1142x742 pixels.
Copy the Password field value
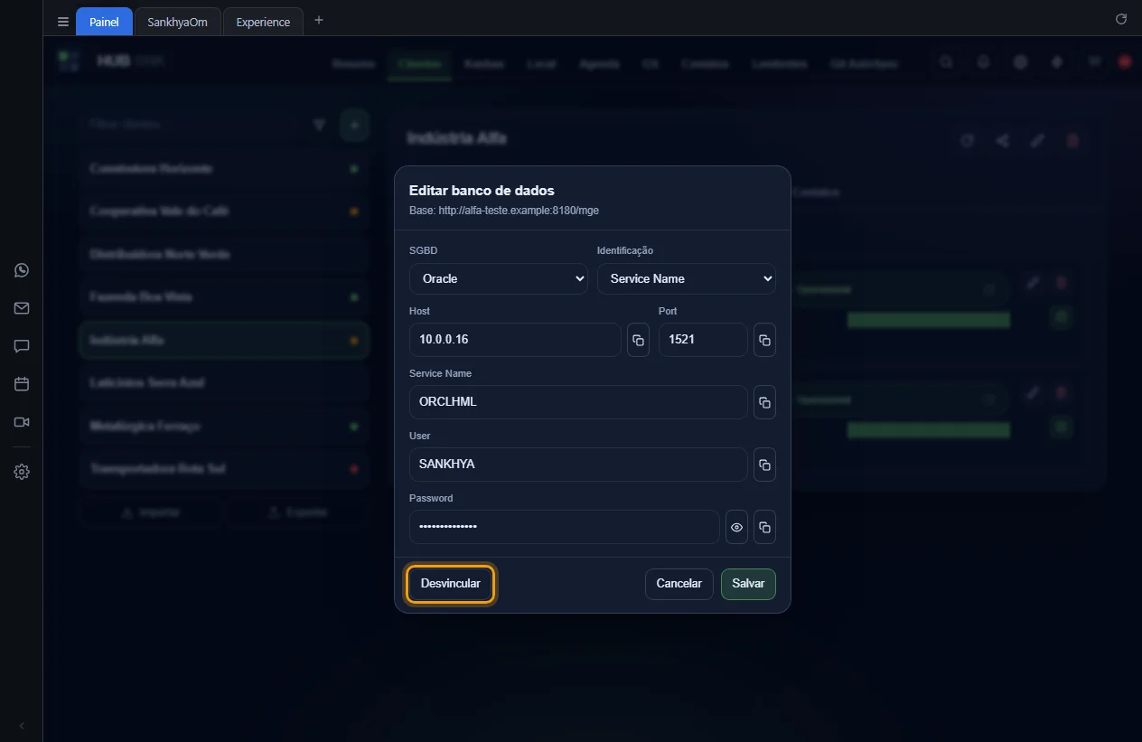(x=764, y=527)
